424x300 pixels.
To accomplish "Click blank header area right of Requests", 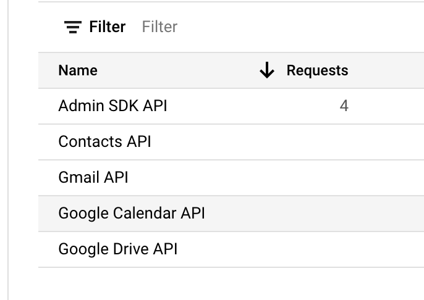I will coord(387,70).
